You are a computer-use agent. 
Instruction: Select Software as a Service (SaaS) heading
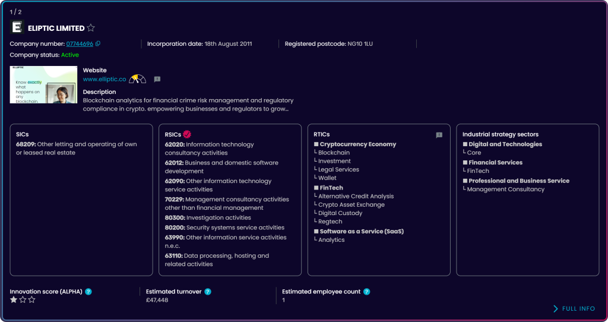361,231
